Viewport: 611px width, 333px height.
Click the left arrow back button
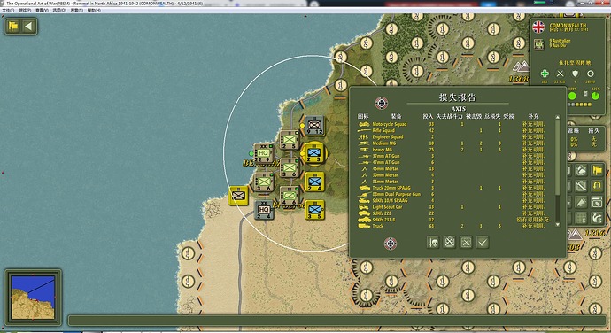[29, 27]
